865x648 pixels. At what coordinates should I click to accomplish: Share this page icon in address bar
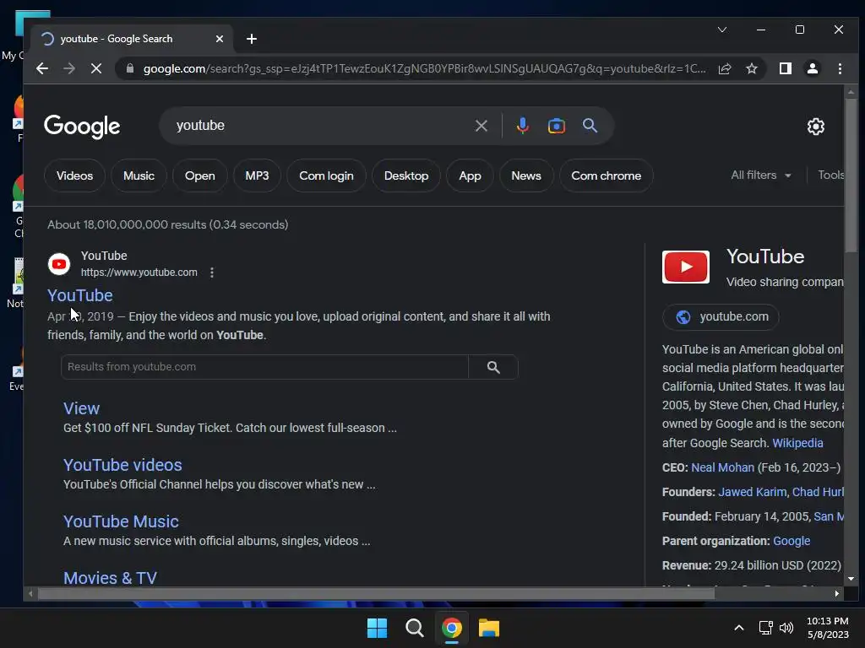tap(724, 68)
